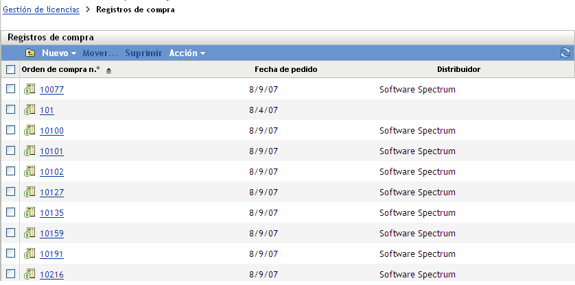Viewport: 575px width, 285px height.
Task: Click the record icon next to order 10127
Action: tap(30, 192)
